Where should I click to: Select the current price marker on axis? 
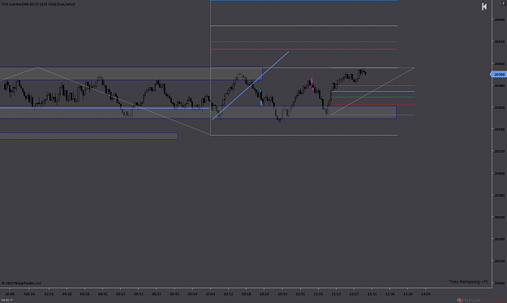coord(499,75)
